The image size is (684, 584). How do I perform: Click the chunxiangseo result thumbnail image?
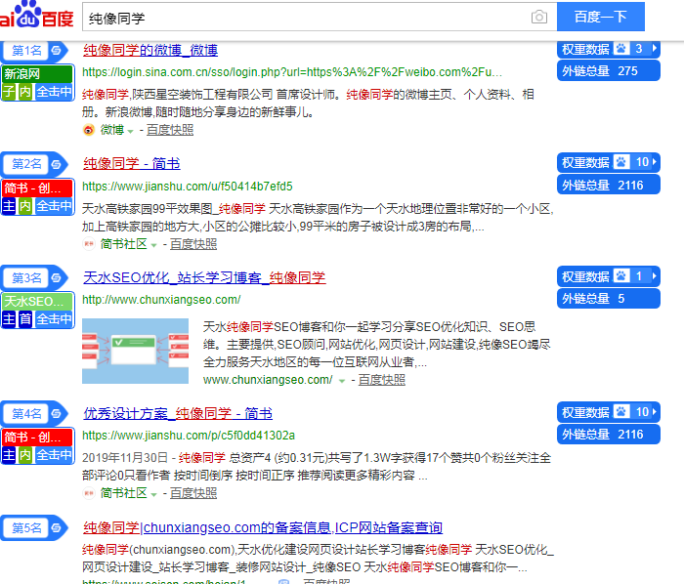(135, 351)
